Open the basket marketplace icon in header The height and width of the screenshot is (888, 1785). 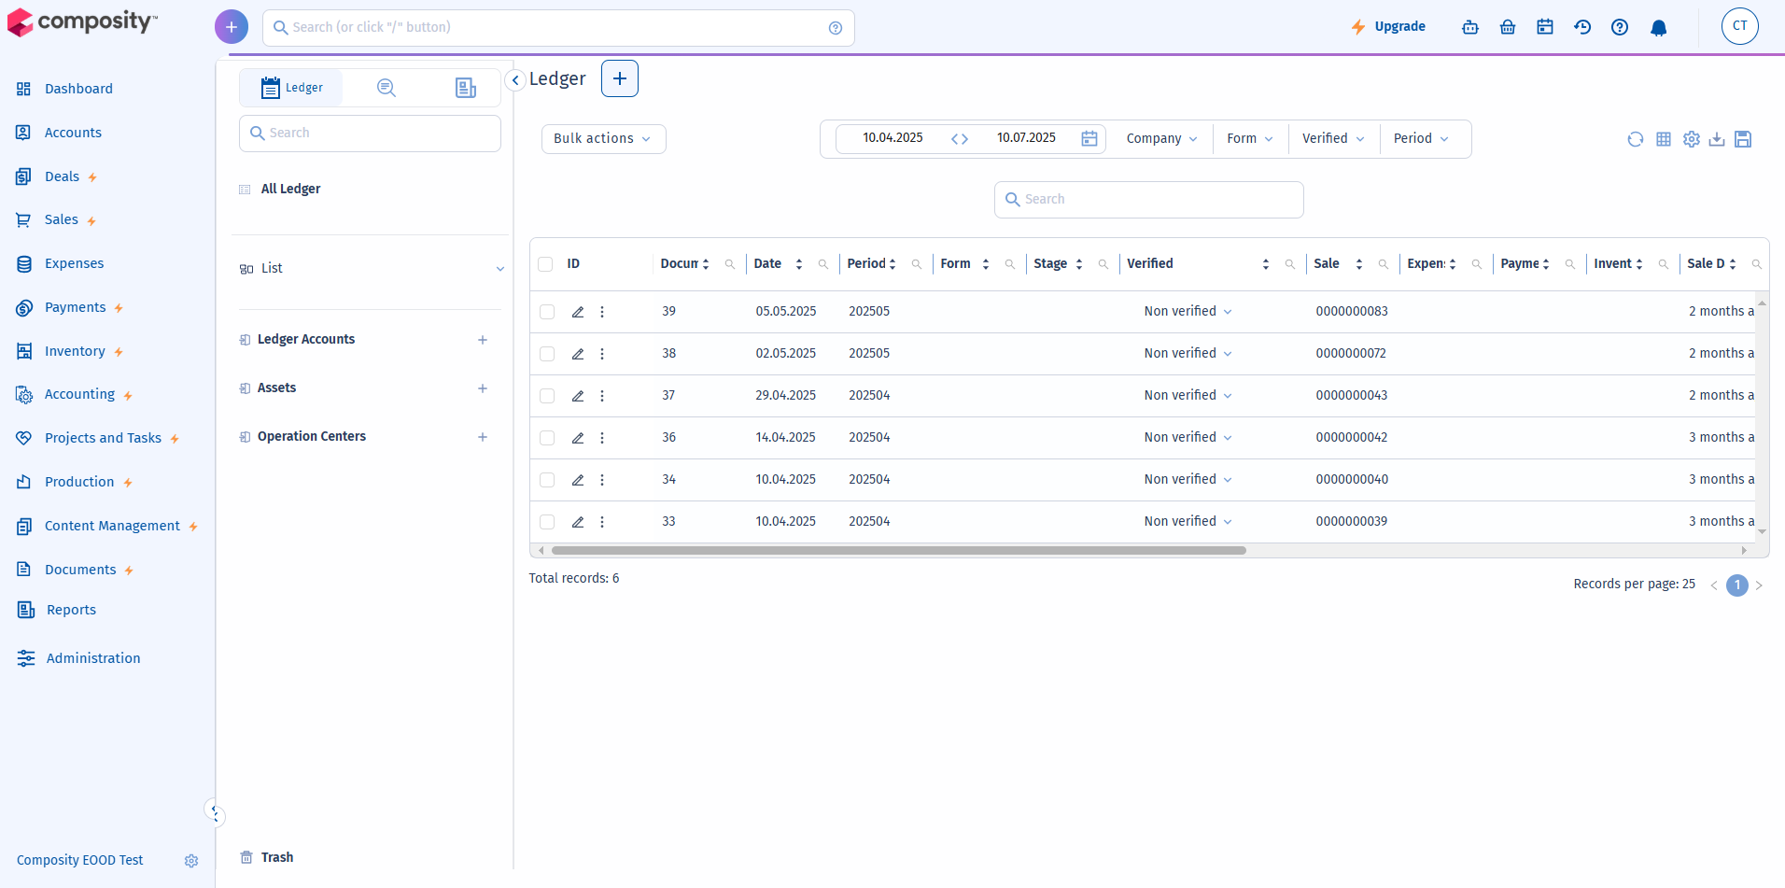tap(1508, 27)
